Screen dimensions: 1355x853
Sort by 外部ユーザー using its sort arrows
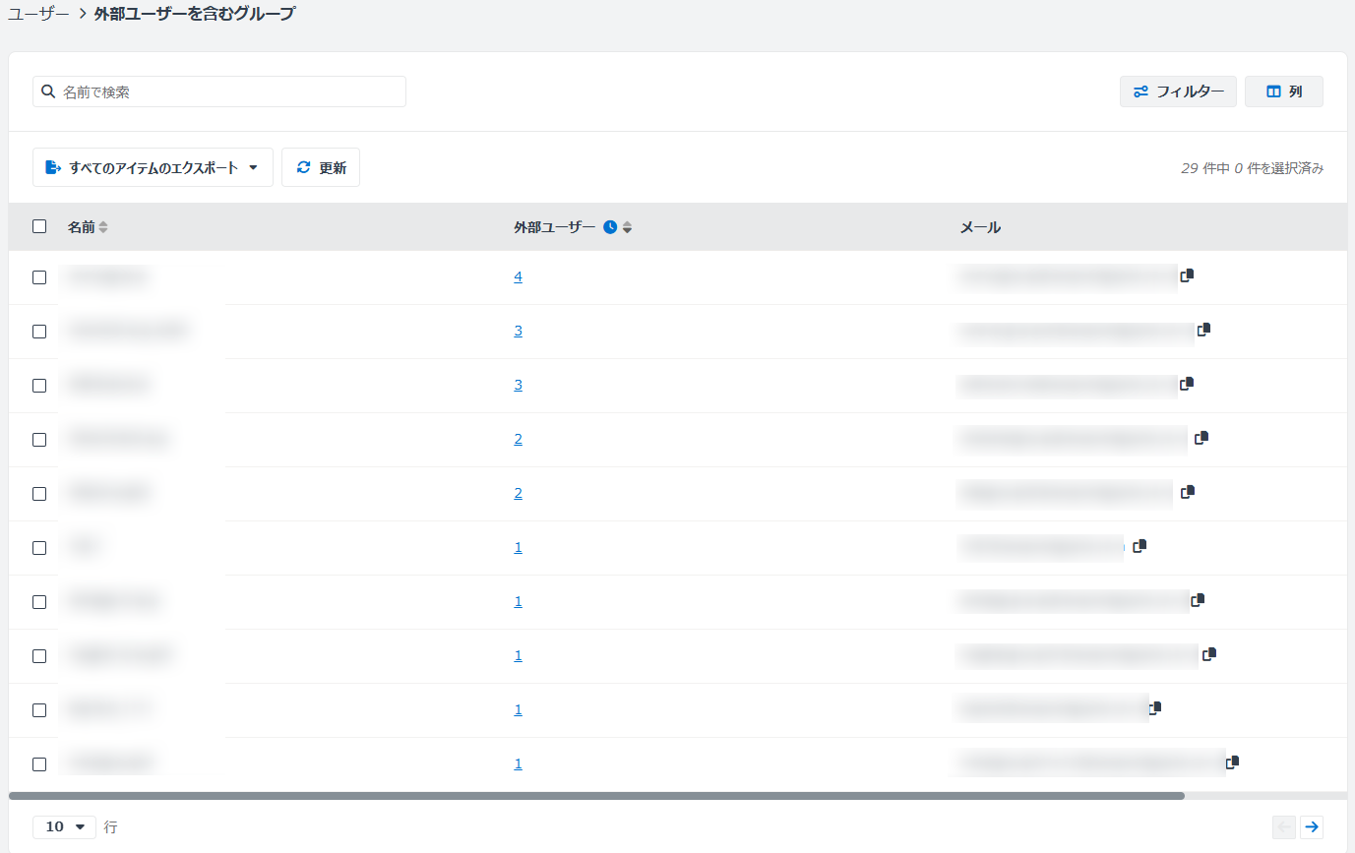[627, 227]
